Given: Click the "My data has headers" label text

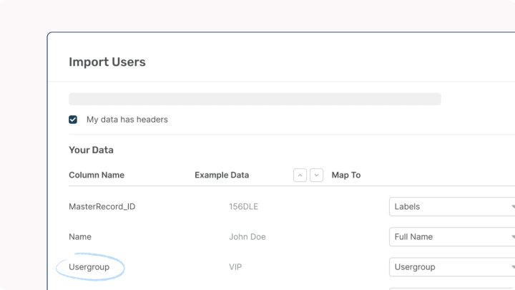Looking at the screenshot, I should (x=127, y=120).
